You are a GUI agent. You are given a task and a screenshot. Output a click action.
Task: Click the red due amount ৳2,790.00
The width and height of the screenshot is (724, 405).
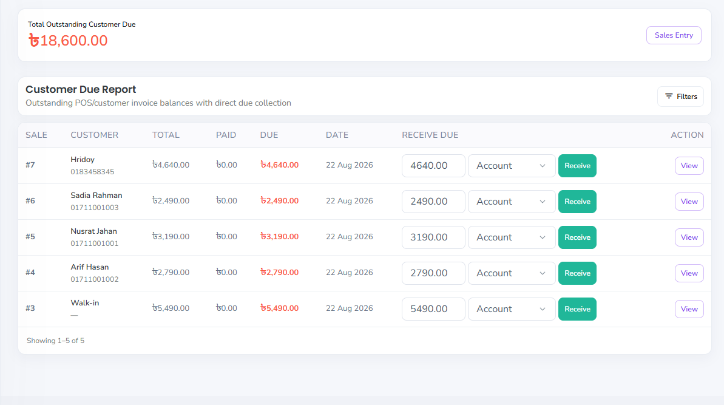click(279, 273)
